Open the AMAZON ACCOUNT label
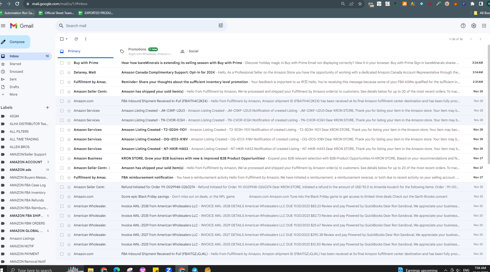Screen dimensions: 490x272 tap(25, 162)
